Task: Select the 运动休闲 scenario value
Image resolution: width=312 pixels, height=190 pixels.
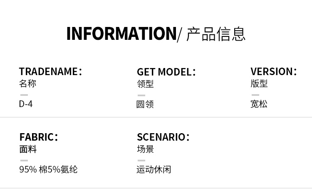Action: 154,169
